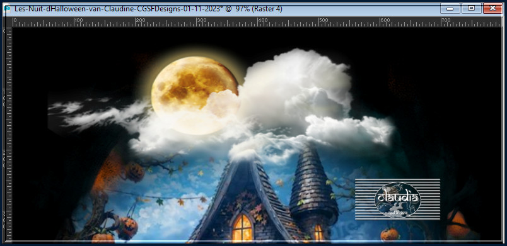Click the image window title bar text
This screenshot has width=507, height=246.
(148, 9)
